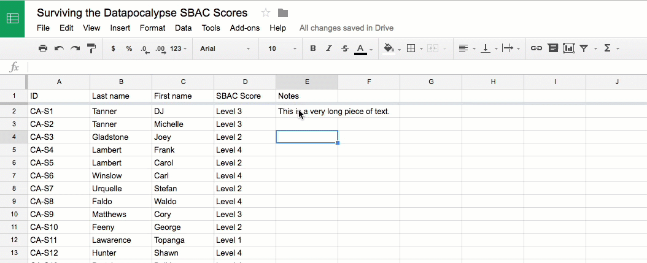Open the Help menu

277,28
